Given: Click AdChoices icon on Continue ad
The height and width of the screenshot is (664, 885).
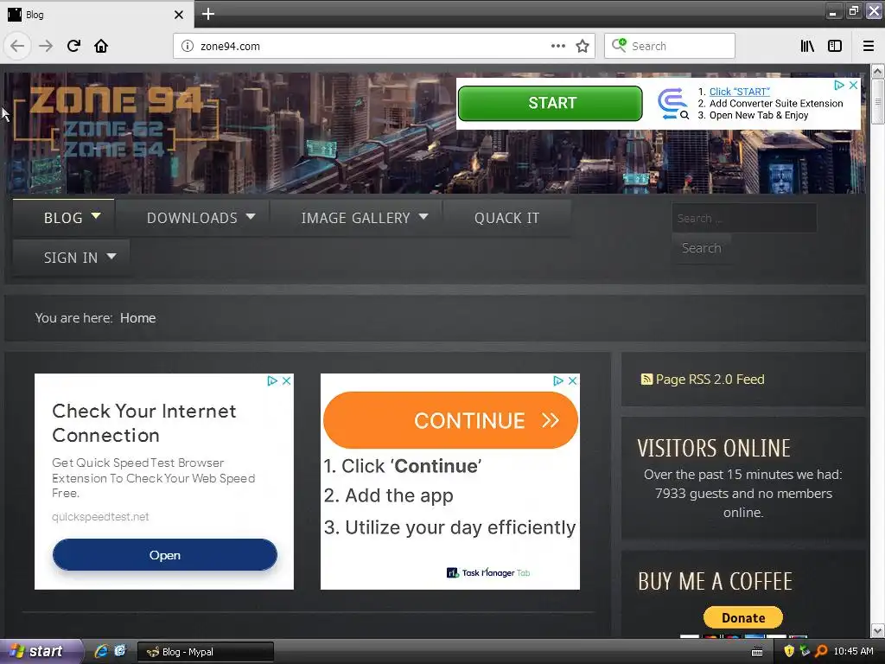Looking at the screenshot, I should point(558,380).
